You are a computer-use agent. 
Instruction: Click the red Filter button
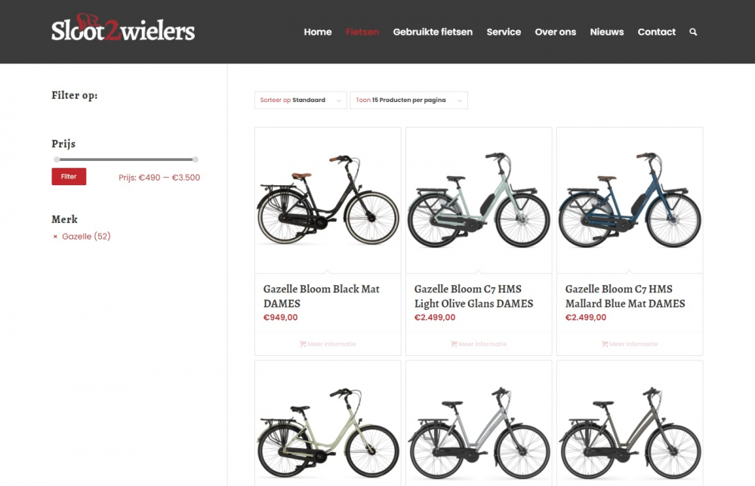pos(69,176)
